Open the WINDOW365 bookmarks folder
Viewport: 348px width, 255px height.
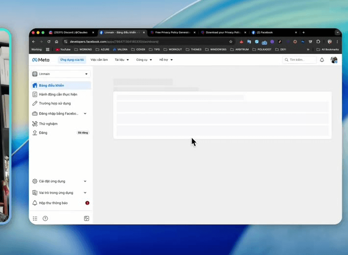(x=216, y=50)
